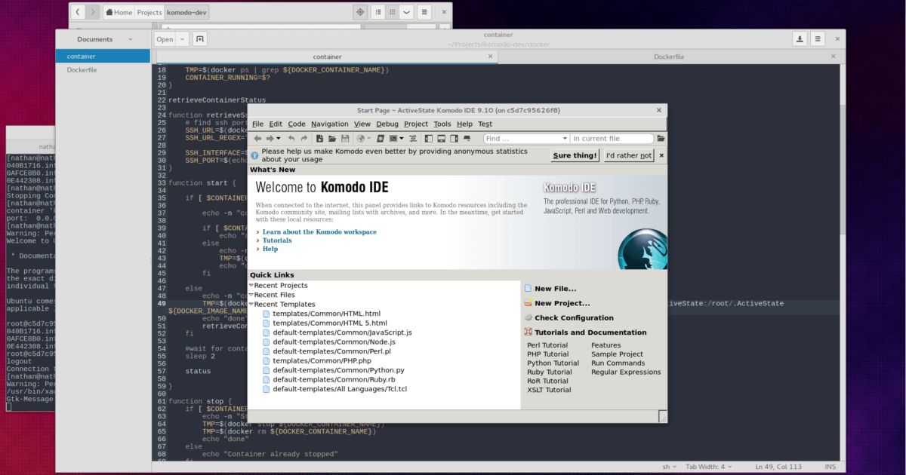This screenshot has width=906, height=475.
Task: Open the Regular Expressions link
Action: [x=626, y=372]
